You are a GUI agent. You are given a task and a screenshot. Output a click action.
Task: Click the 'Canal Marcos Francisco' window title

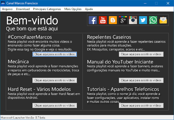tap(22, 3)
